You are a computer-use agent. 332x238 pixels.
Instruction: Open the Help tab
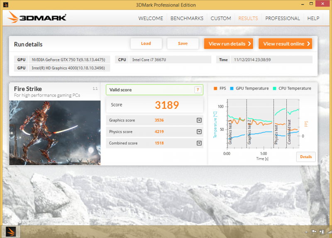pyautogui.click(x=313, y=18)
